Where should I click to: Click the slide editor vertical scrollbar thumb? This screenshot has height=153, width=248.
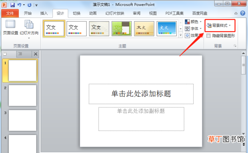pyautogui.click(x=244, y=65)
